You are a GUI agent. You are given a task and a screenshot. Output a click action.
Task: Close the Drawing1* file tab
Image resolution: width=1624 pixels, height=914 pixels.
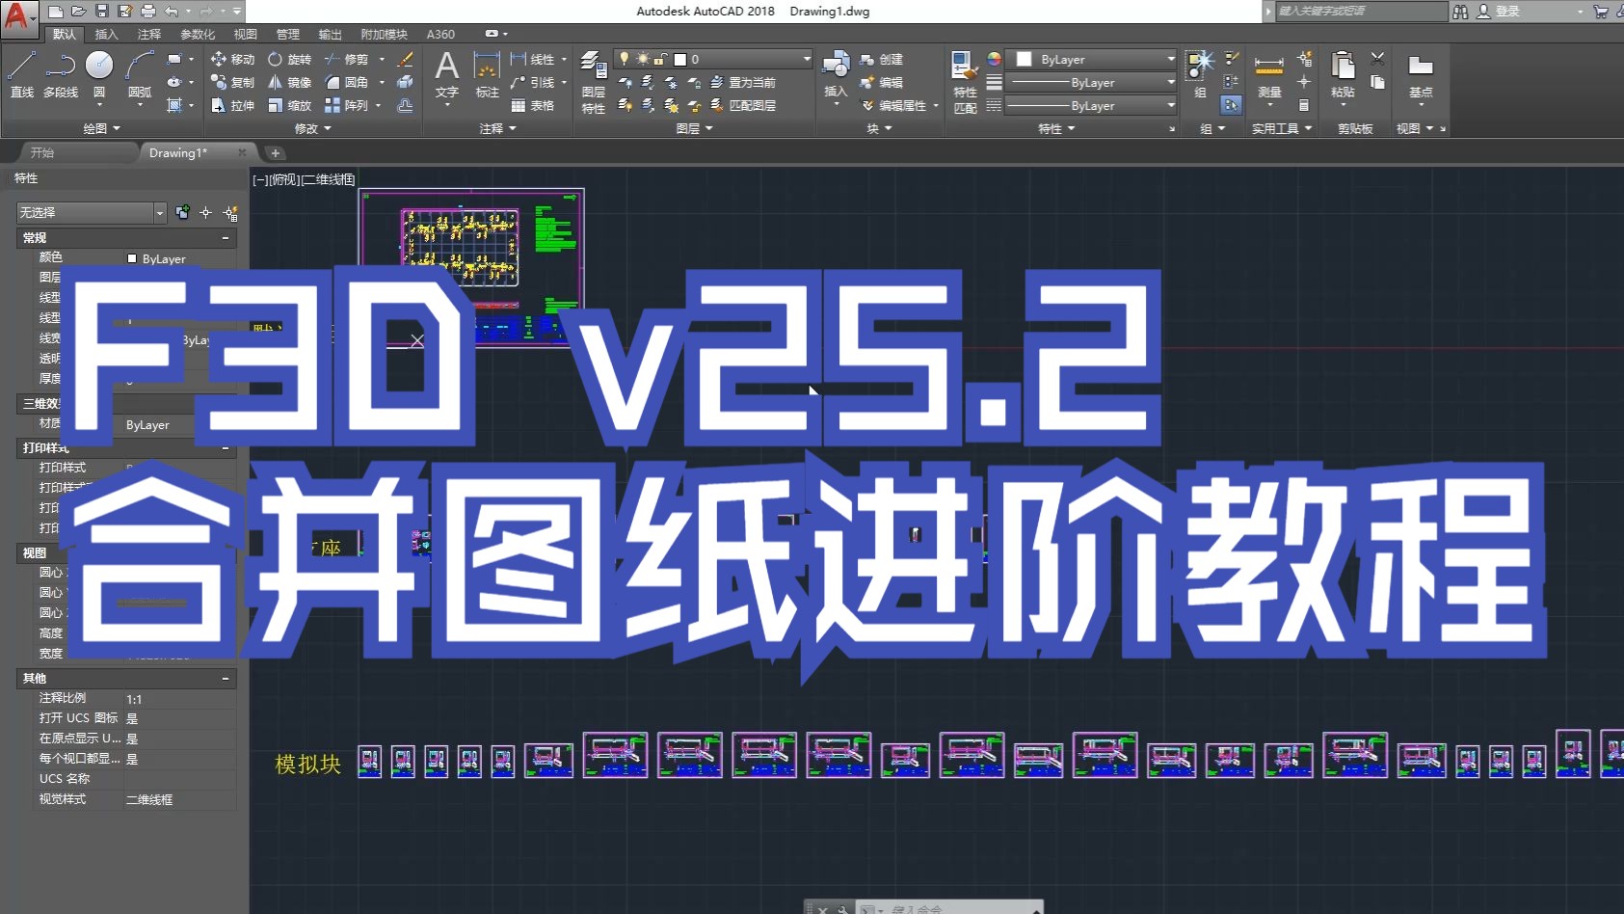(x=242, y=152)
